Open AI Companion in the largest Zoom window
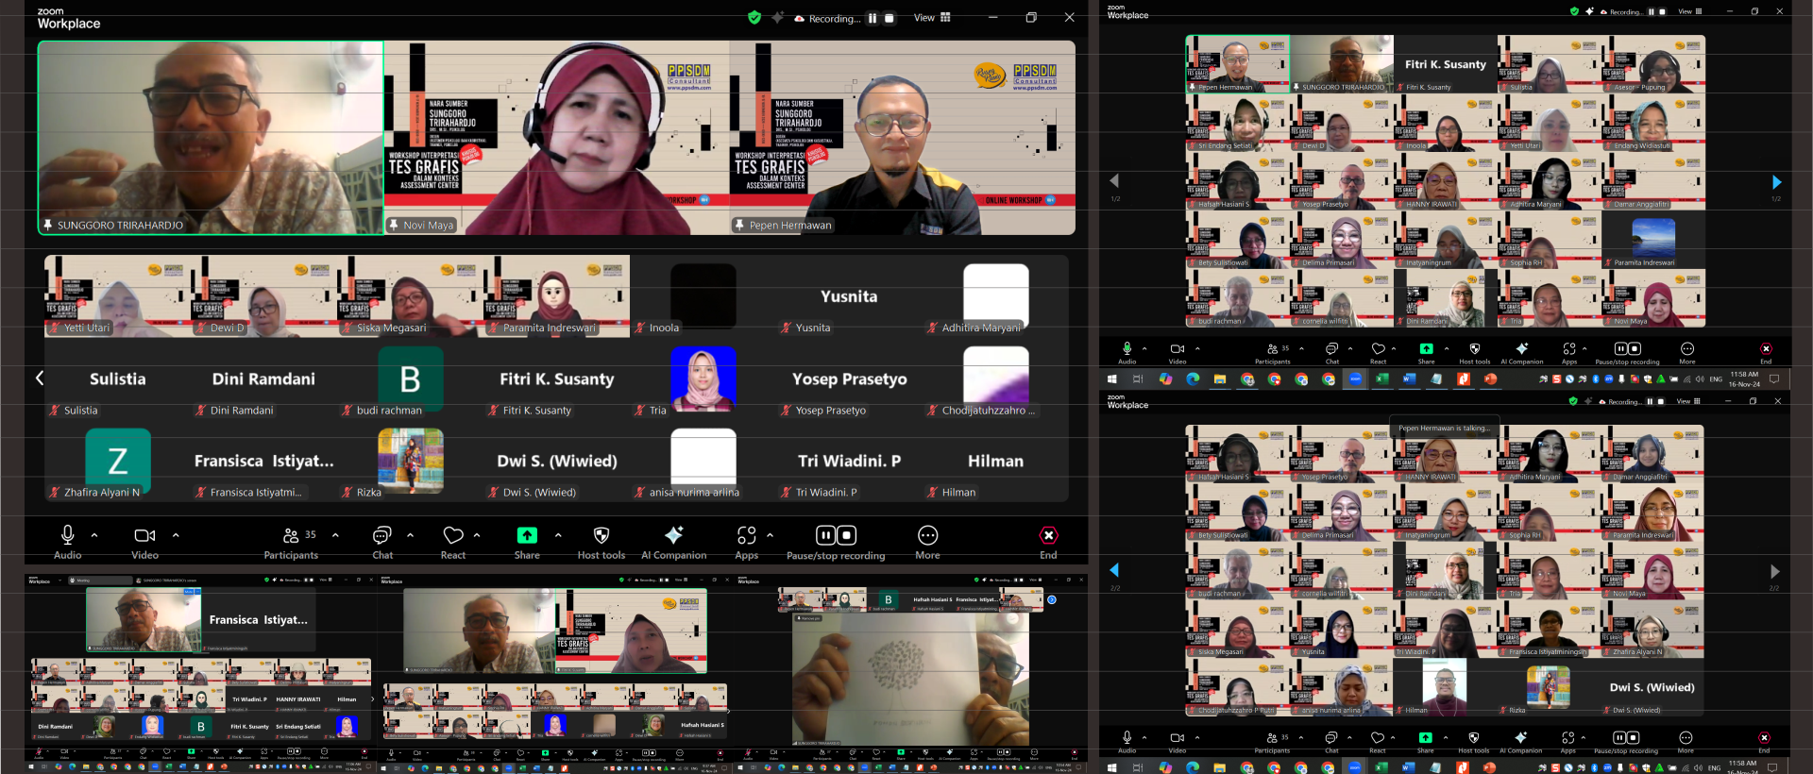Screen dimensions: 1813x774 (x=673, y=536)
